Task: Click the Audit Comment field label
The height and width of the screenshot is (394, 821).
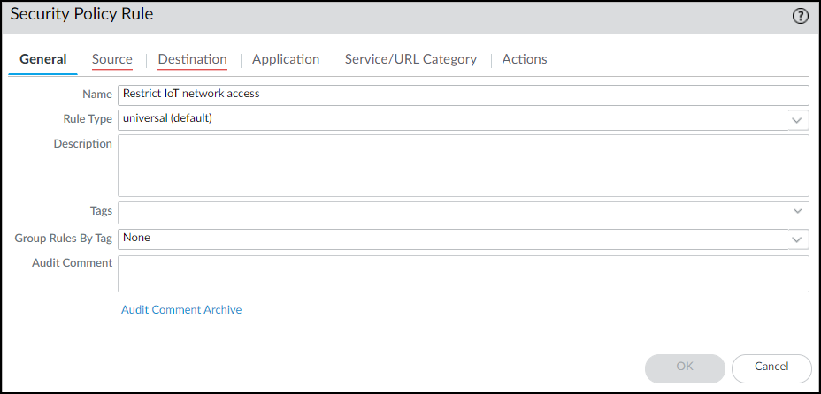Action: coord(72,263)
